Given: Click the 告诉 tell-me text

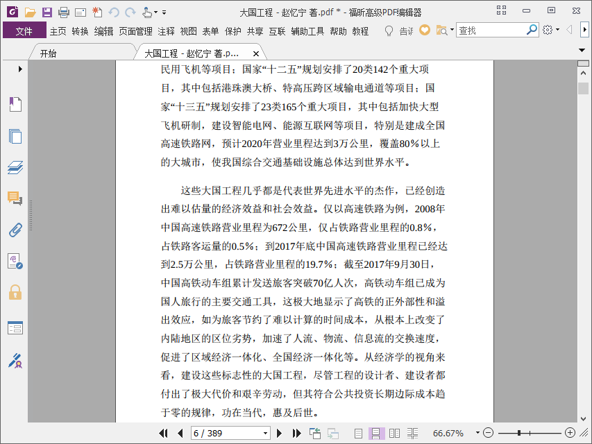Looking at the screenshot, I should 406,31.
